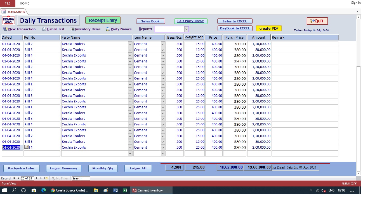The height and width of the screenshot is (215, 382).
Task: Click the yellow create PDF button
Action: 269,28
